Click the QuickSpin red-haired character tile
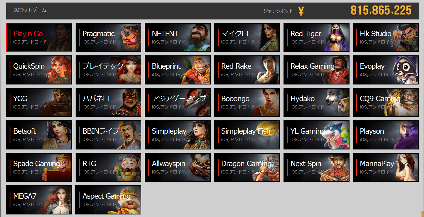The width and height of the screenshot is (424, 217). tap(39, 70)
